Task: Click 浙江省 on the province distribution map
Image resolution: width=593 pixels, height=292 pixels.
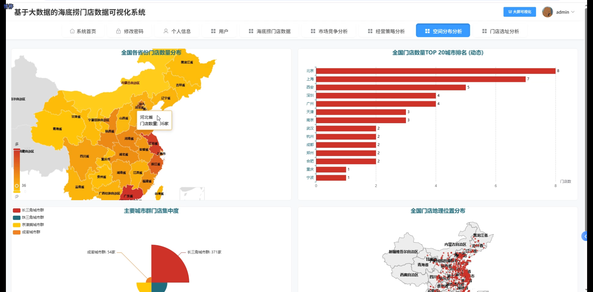Action: (x=155, y=164)
